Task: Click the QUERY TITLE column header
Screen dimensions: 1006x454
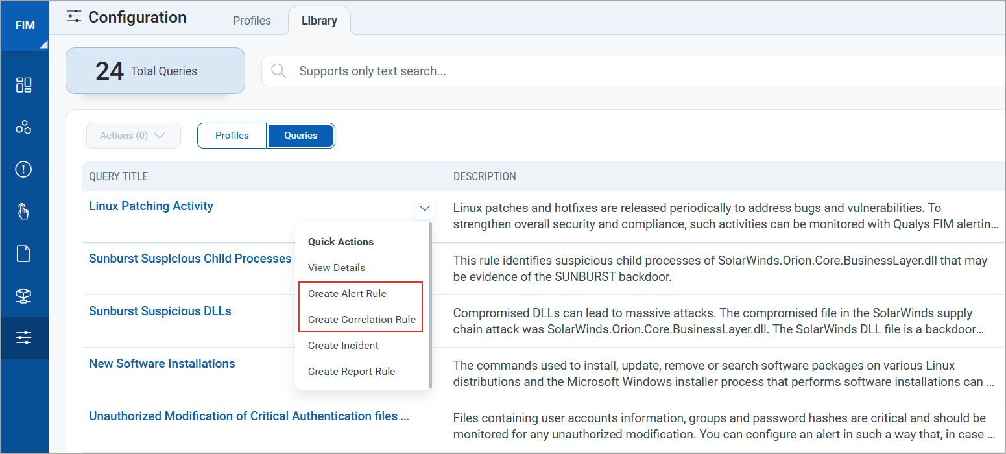Action: 119,176
